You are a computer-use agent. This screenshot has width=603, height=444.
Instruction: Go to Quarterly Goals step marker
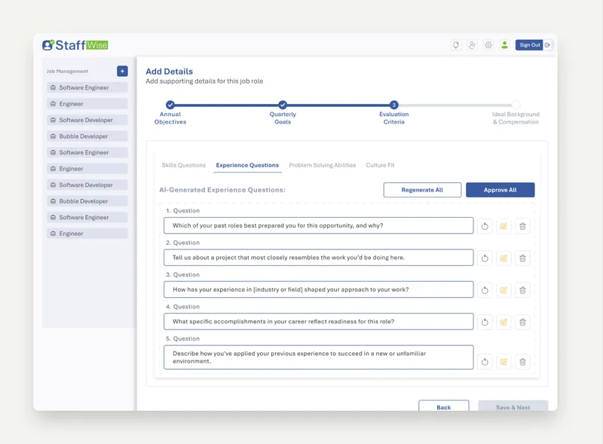pyautogui.click(x=283, y=105)
